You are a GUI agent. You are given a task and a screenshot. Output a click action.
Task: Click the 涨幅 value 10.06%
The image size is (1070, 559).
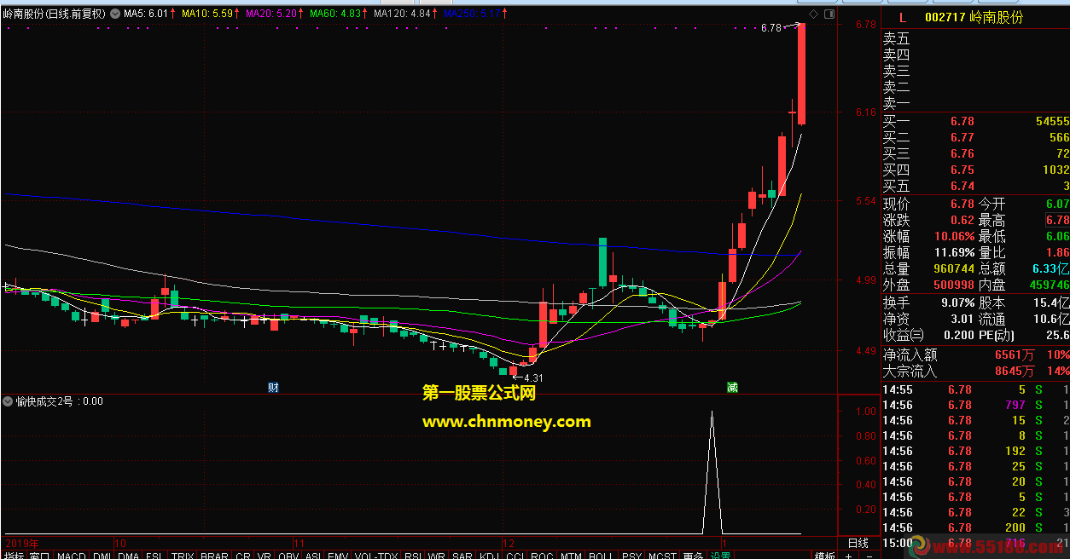point(954,236)
